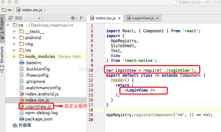221x132 pixels.
Task: Fold the render method at line 12
Action: coord(104,81)
